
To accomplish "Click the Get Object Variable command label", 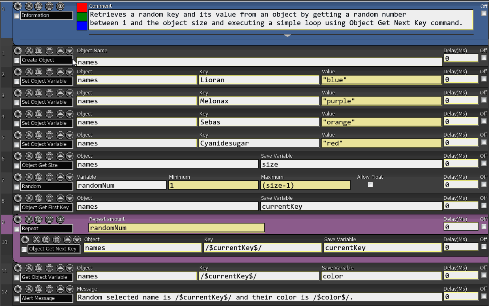I will click(x=46, y=277).
